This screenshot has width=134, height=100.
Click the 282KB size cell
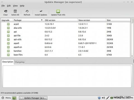tap(110, 39)
